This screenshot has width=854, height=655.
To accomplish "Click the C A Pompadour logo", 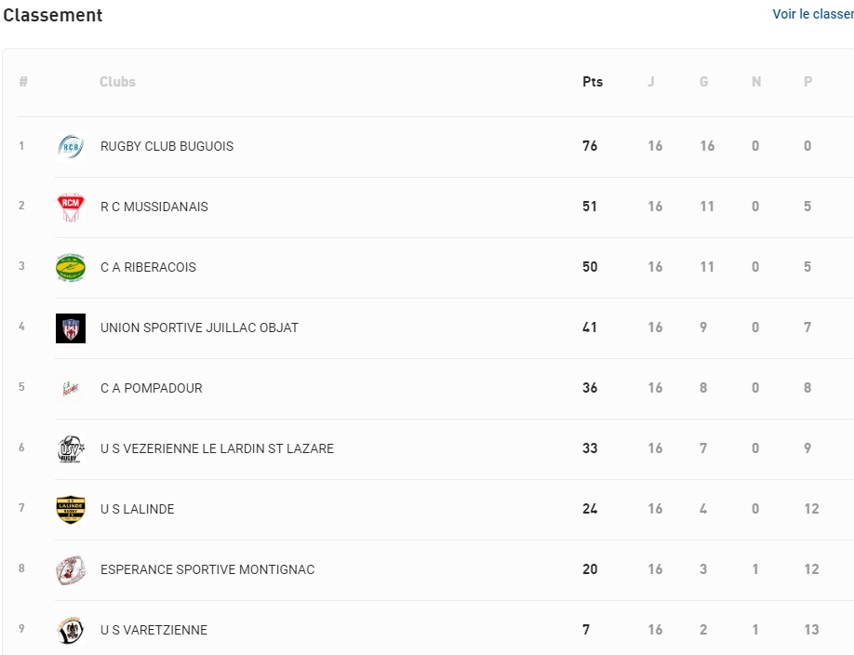I will click(x=71, y=389).
